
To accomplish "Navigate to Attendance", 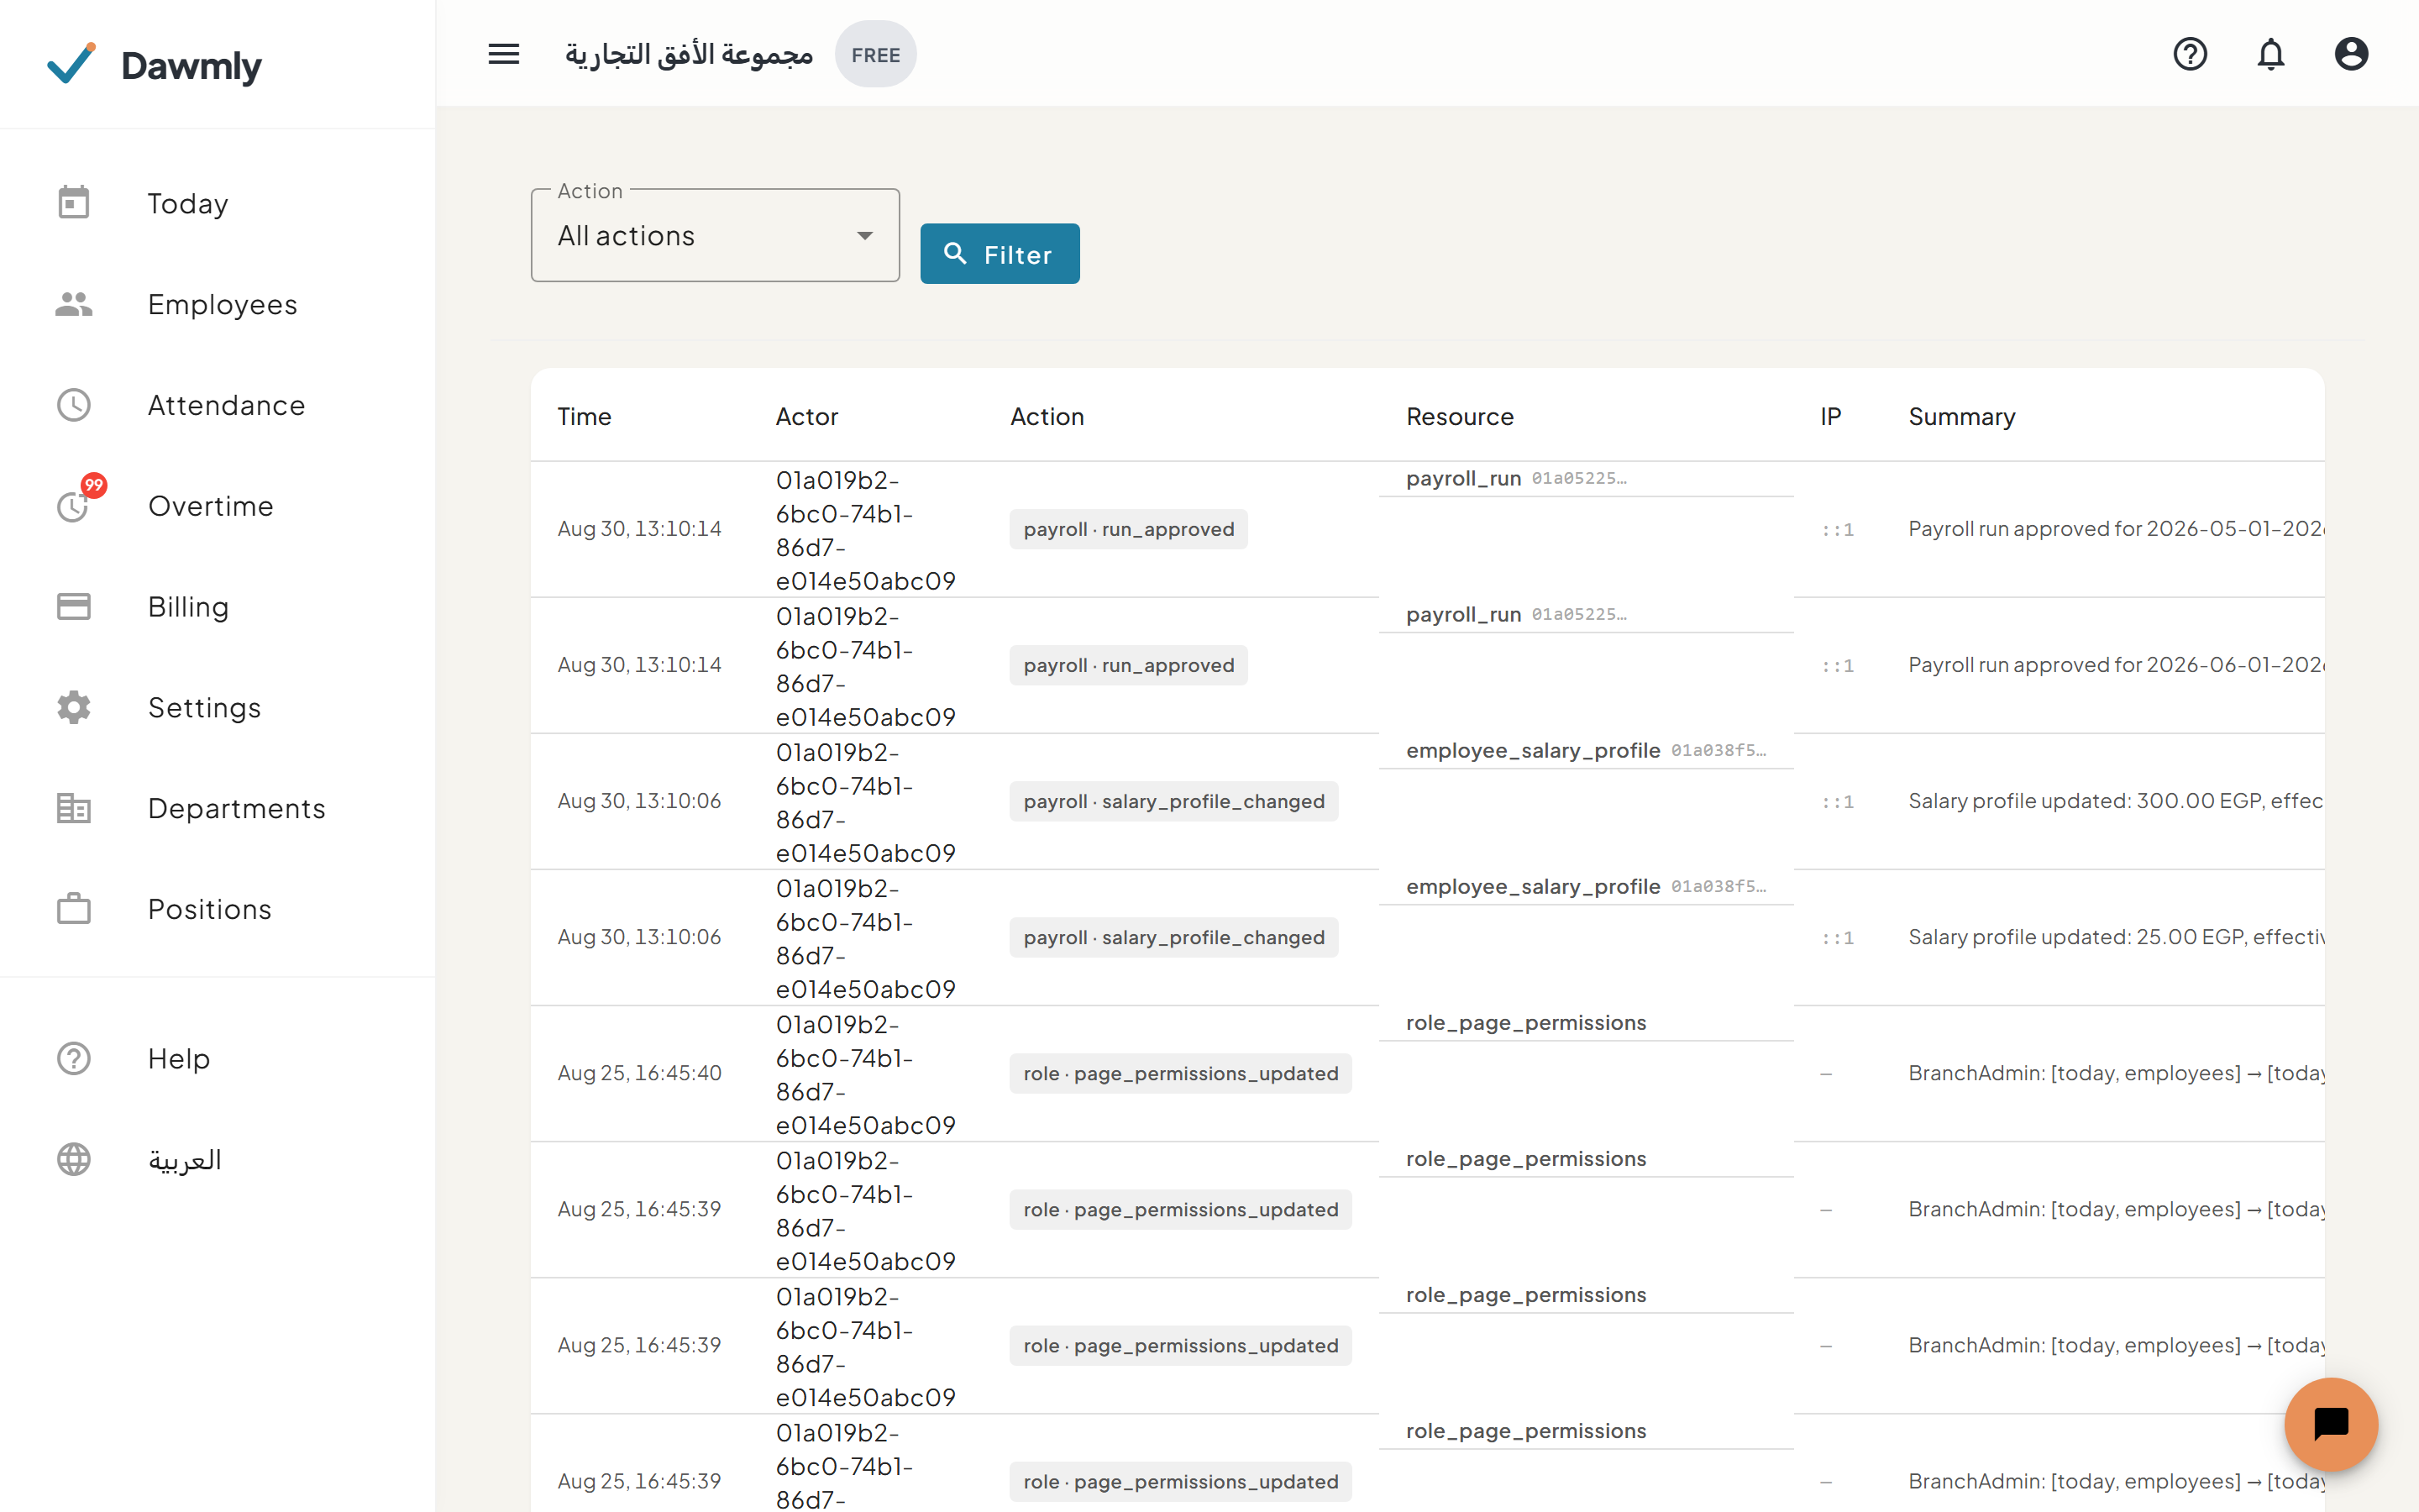I will [x=227, y=405].
